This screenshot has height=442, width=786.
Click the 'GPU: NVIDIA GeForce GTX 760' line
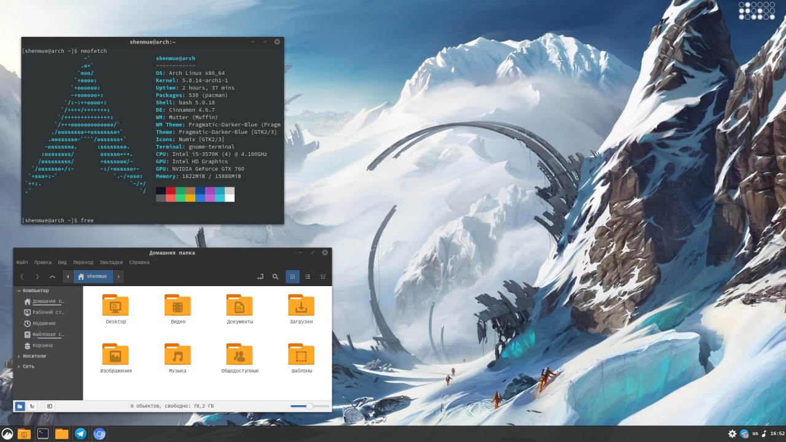point(200,169)
